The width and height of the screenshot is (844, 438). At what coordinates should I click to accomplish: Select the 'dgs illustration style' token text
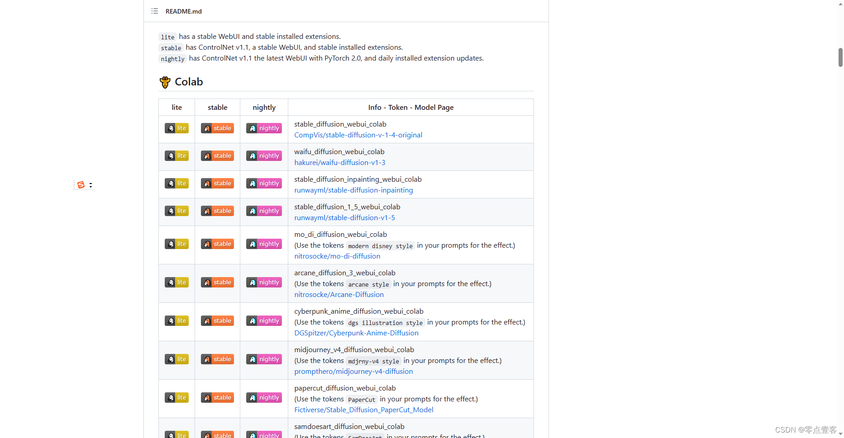coord(386,323)
